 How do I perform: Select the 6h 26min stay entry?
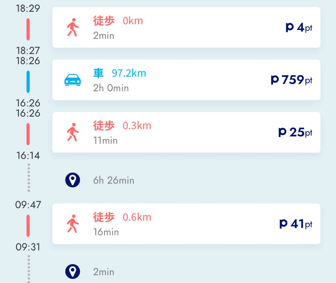(x=114, y=180)
